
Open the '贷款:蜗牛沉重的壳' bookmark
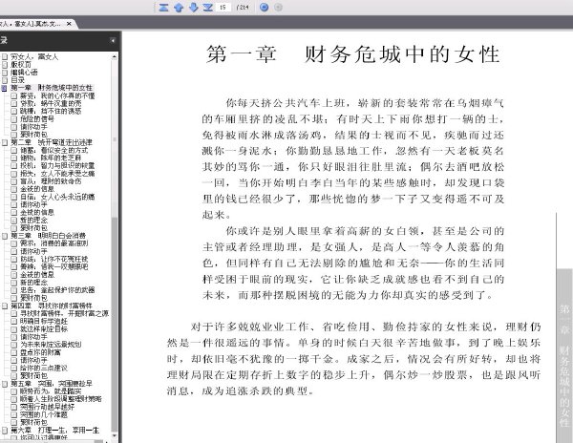pos(51,103)
